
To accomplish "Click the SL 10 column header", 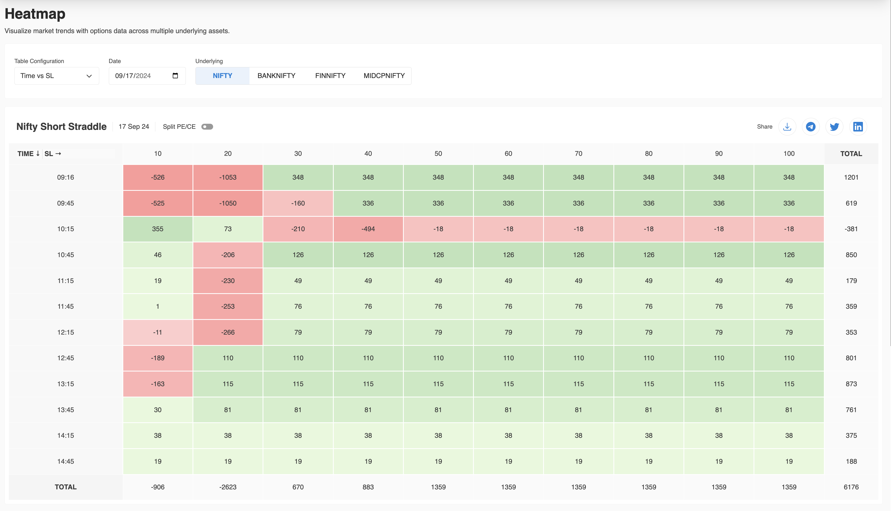I will [158, 154].
